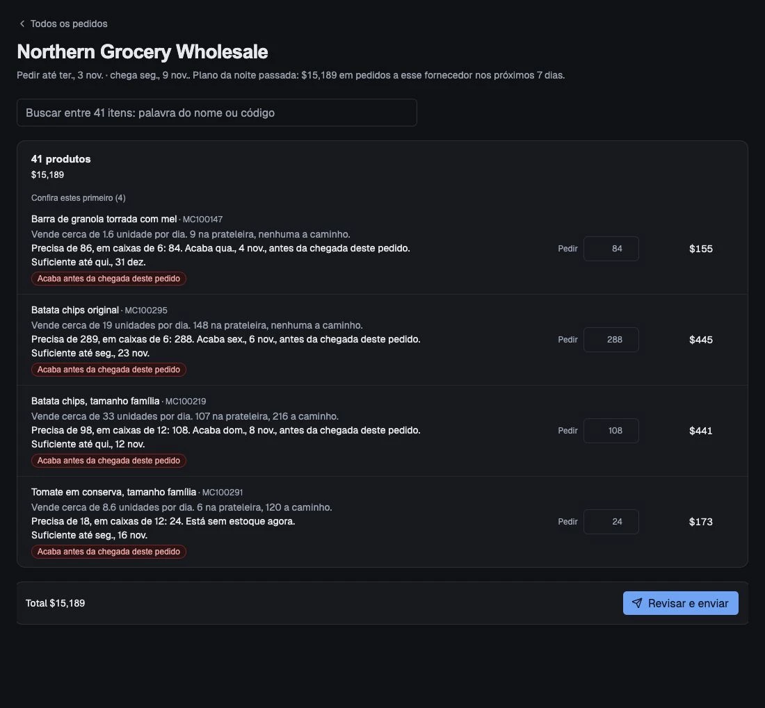Screen dimensions: 765x708
Task: Click the text Precisa de 18, em caixas de 12
Action: click(99, 521)
